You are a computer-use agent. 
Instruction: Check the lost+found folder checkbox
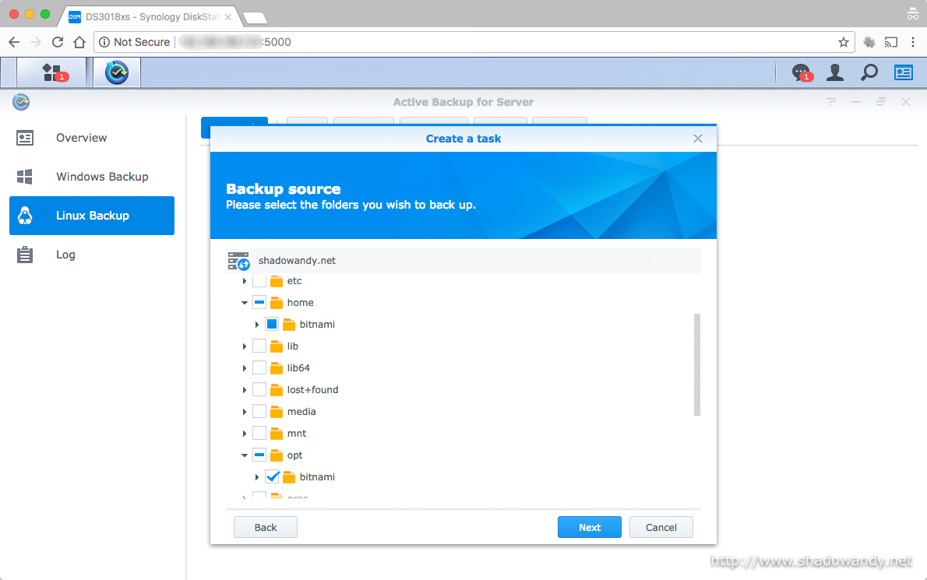coord(259,390)
